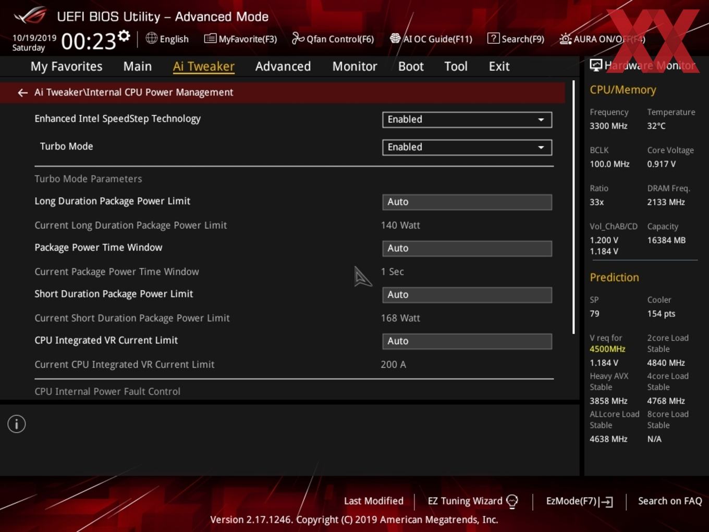709x532 pixels.
Task: Click the EzMode exit arrow icon
Action: (x=606, y=502)
